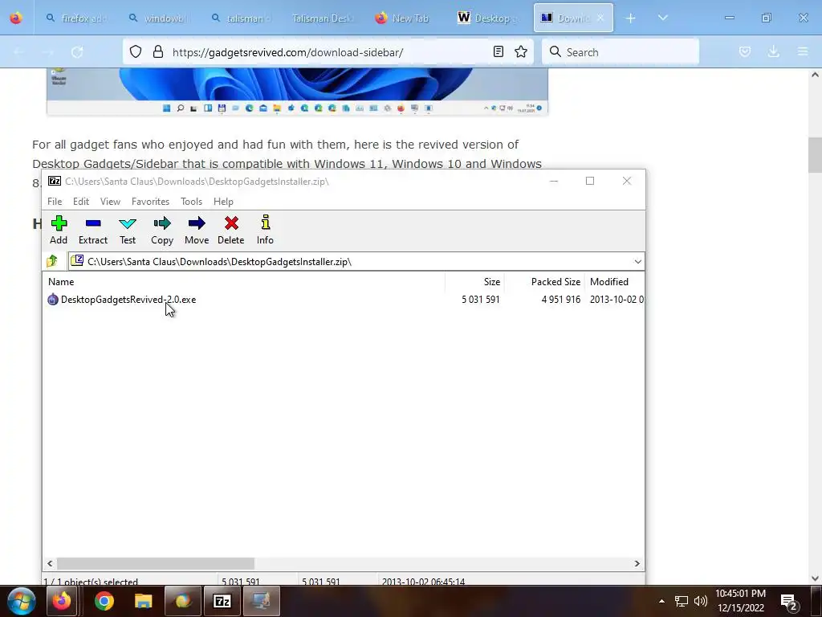Viewport: 822px width, 617px height.
Task: Click the file size value 5 031 591
Action: [x=481, y=300]
